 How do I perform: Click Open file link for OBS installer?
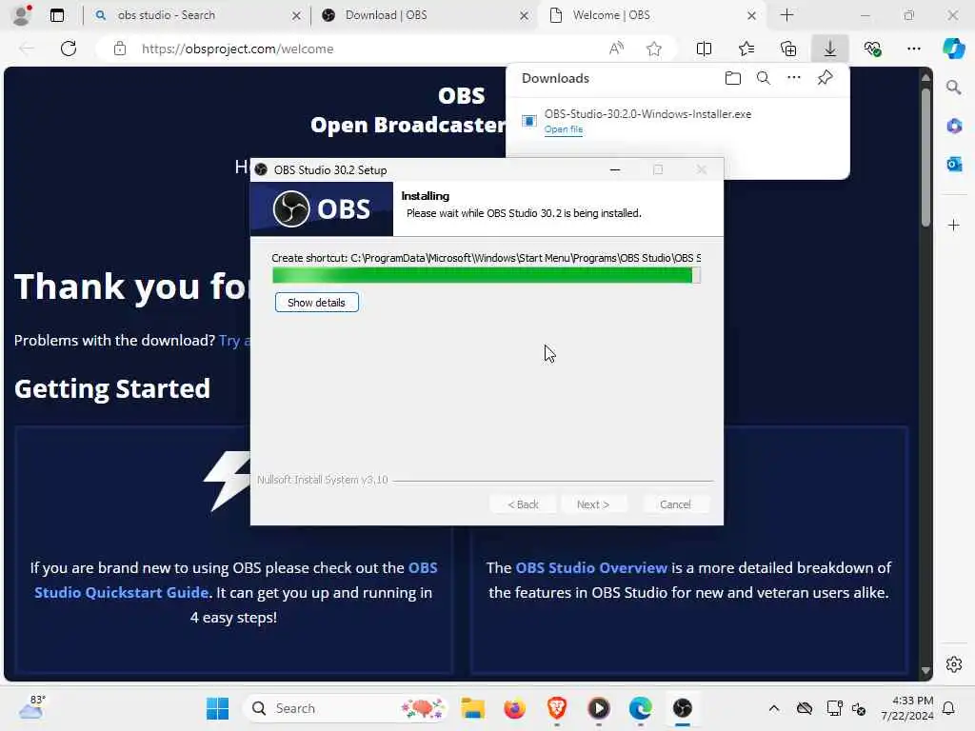click(564, 129)
